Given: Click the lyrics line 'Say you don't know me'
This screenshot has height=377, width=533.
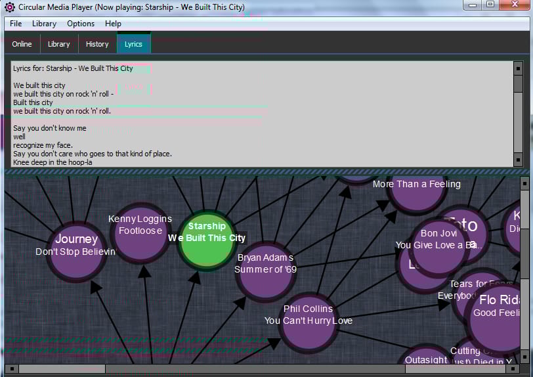Looking at the screenshot, I should pos(50,128).
